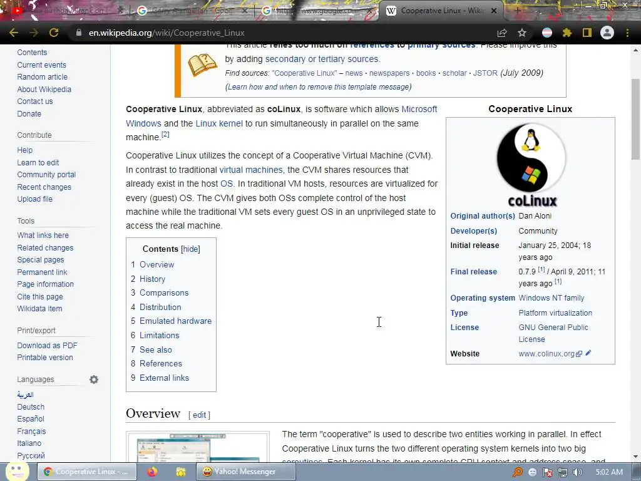Go back to the previous page
The width and height of the screenshot is (641, 481).
coord(14,33)
